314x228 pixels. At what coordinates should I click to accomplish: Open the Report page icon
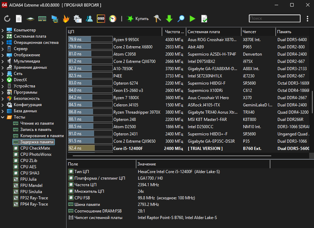tap(19, 19)
